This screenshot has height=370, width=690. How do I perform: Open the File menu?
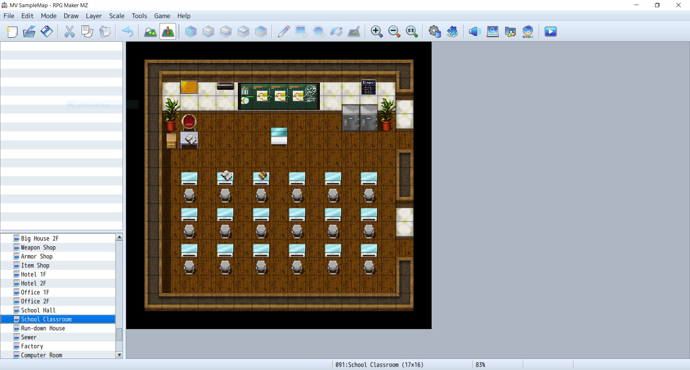[9, 16]
